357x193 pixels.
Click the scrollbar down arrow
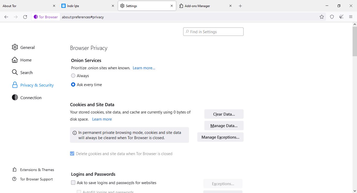click(355, 190)
